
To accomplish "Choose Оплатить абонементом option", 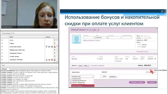I will 83,83.
